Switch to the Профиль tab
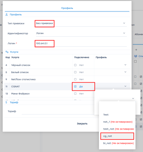This screenshot has height=152, width=143. pyautogui.click(x=67, y=8)
